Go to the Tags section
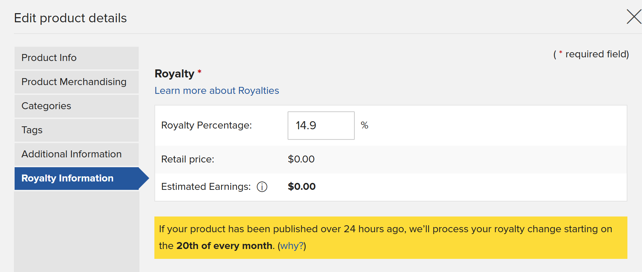642x272 pixels. tap(77, 130)
